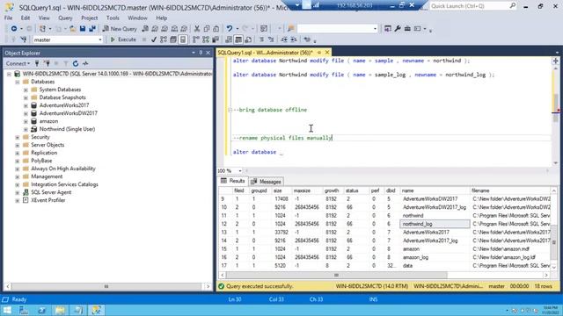Run the script with the Execute button
The image size is (563, 316).
click(x=123, y=39)
